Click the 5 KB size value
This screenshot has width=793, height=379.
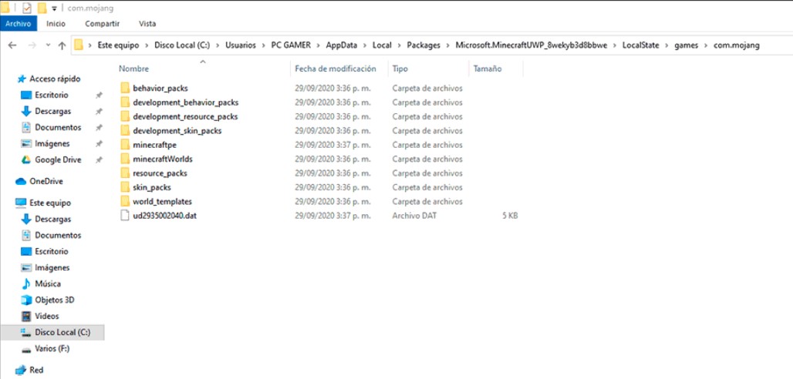[510, 216]
